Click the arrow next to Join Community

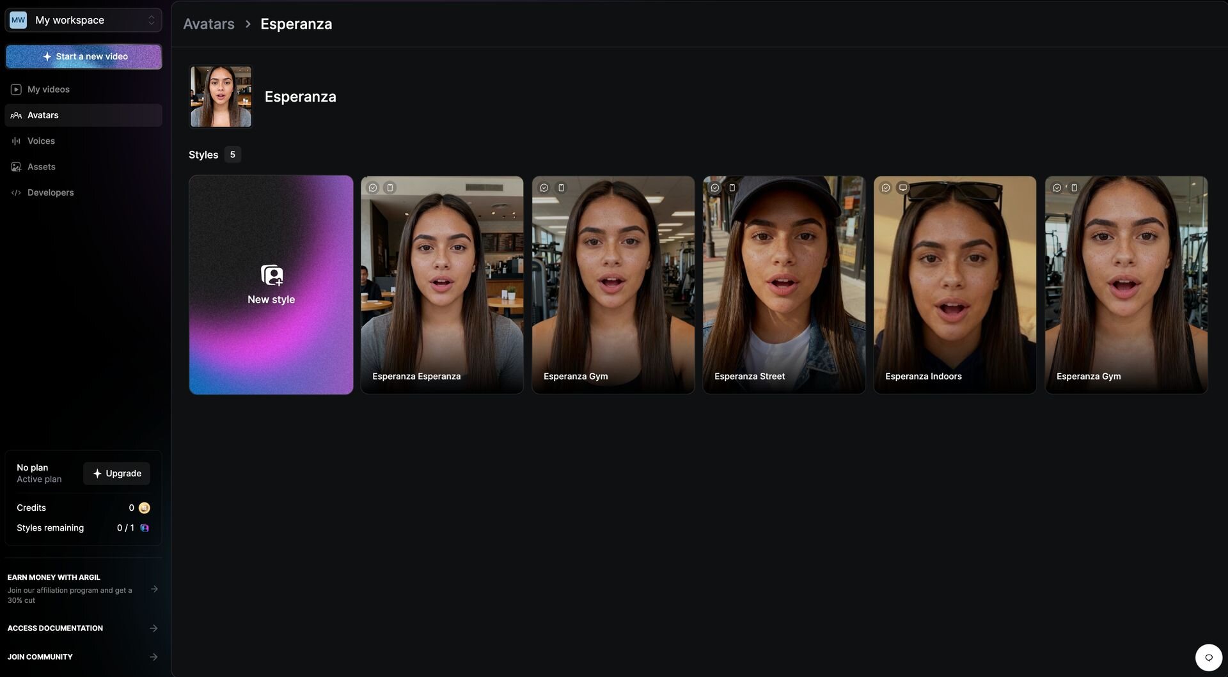pyautogui.click(x=154, y=657)
